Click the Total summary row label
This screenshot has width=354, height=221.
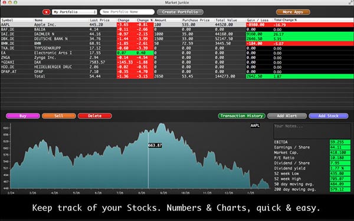(40, 77)
